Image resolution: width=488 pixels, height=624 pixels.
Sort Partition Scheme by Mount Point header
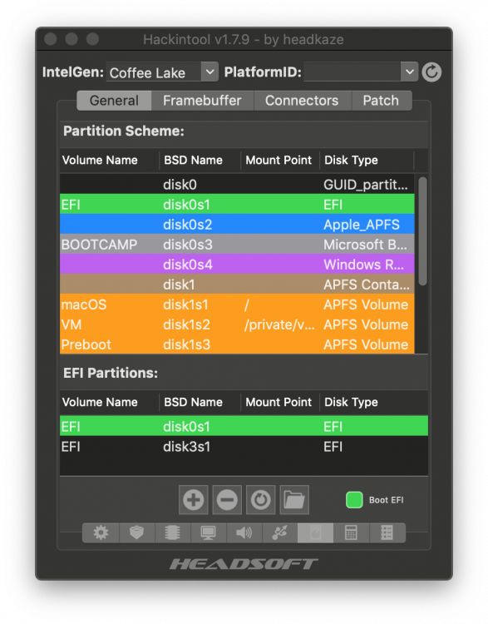pyautogui.click(x=280, y=161)
